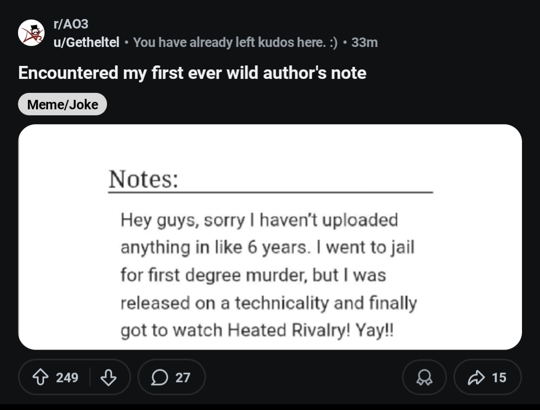Give an award with the badge icon
Screen dimensions: 540x410
pos(424,378)
